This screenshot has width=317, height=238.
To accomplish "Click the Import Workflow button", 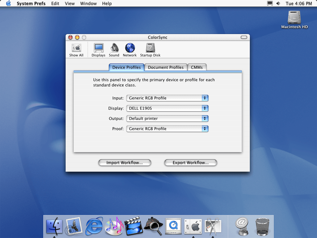I will click(x=124, y=163).
